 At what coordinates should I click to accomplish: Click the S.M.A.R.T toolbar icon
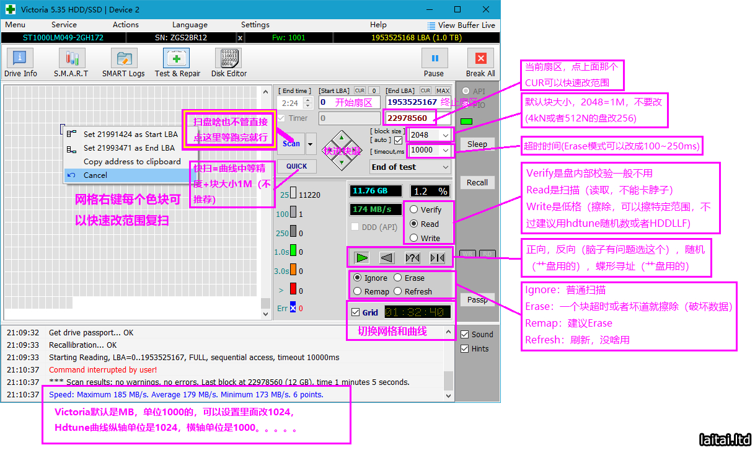tap(71, 64)
